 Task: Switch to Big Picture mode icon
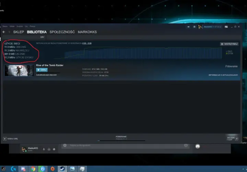(x=226, y=27)
